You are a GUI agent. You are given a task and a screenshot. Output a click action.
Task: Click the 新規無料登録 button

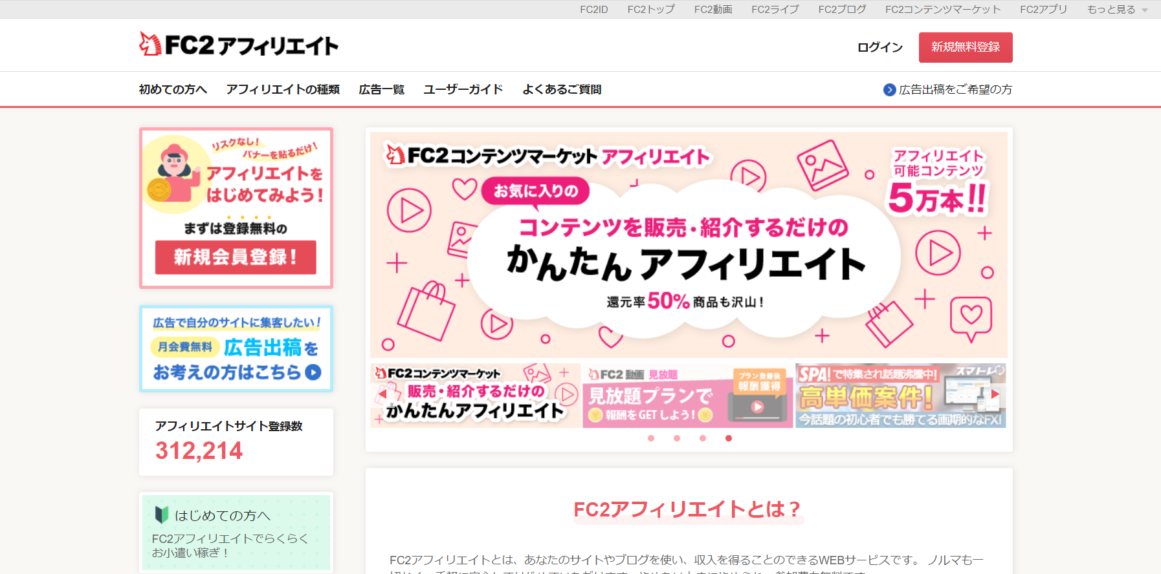click(x=966, y=47)
